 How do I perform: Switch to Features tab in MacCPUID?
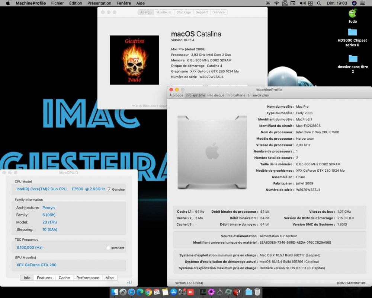44,278
